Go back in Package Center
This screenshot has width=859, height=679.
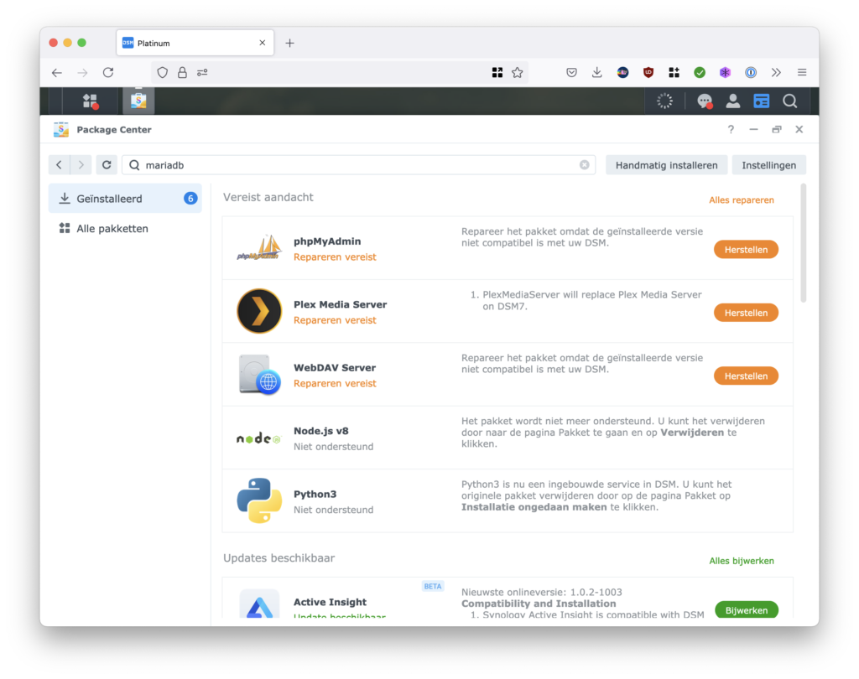click(x=60, y=165)
